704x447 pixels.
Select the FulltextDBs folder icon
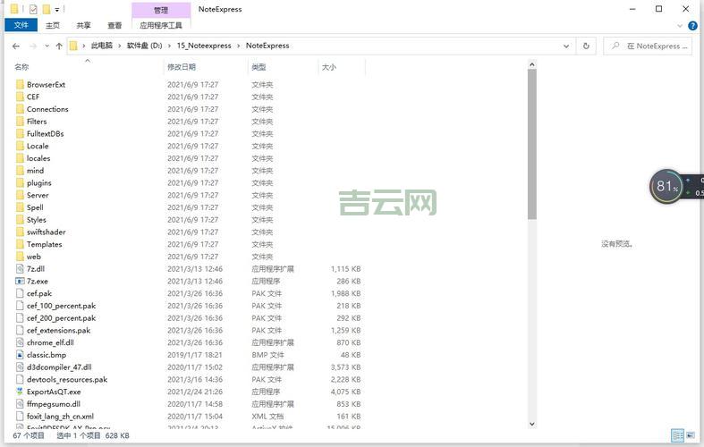[x=20, y=134]
